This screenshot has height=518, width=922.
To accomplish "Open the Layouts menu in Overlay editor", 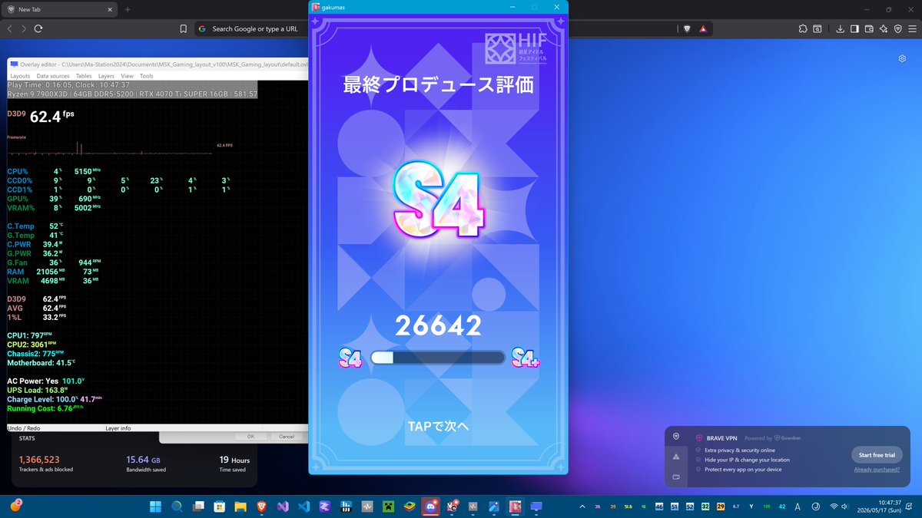I will tap(20, 76).
